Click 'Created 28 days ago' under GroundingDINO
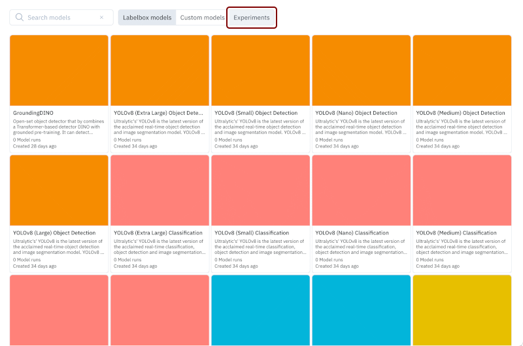 35,146
